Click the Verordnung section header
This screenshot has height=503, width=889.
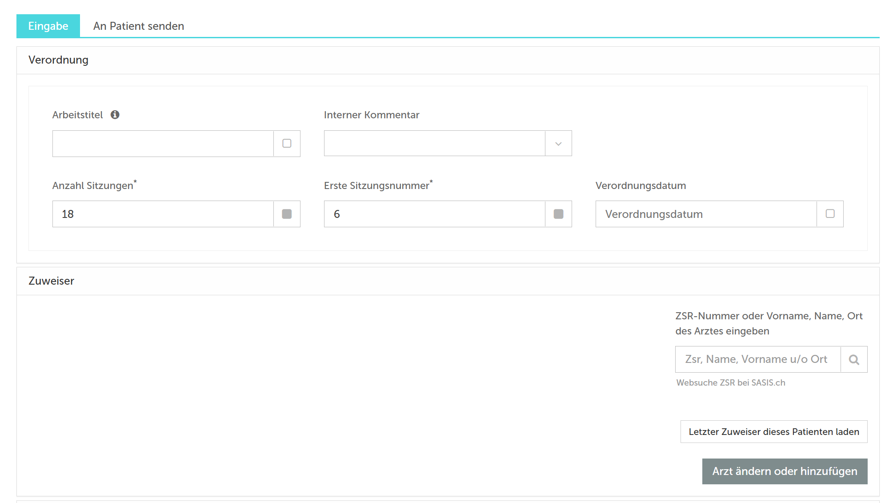pyautogui.click(x=58, y=60)
